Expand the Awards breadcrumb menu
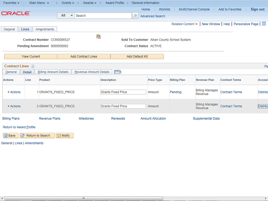 [x=90, y=3]
